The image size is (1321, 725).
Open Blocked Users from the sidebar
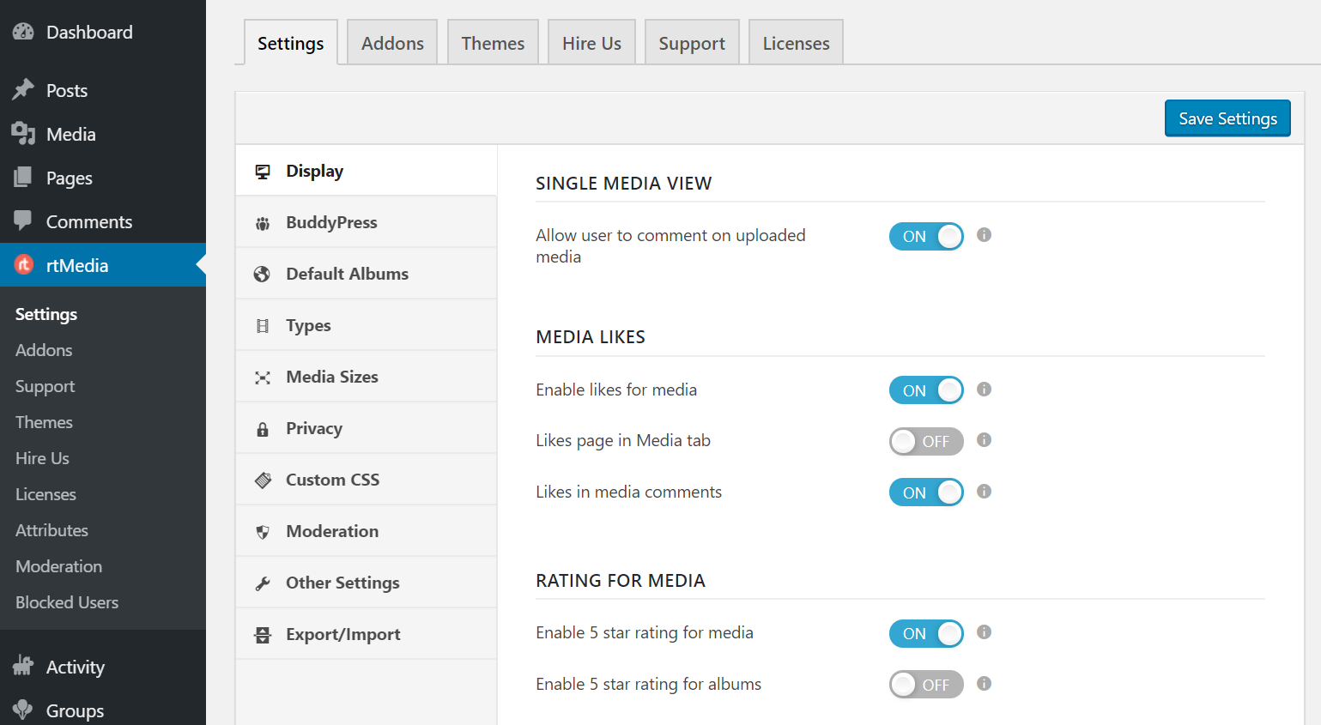point(66,602)
